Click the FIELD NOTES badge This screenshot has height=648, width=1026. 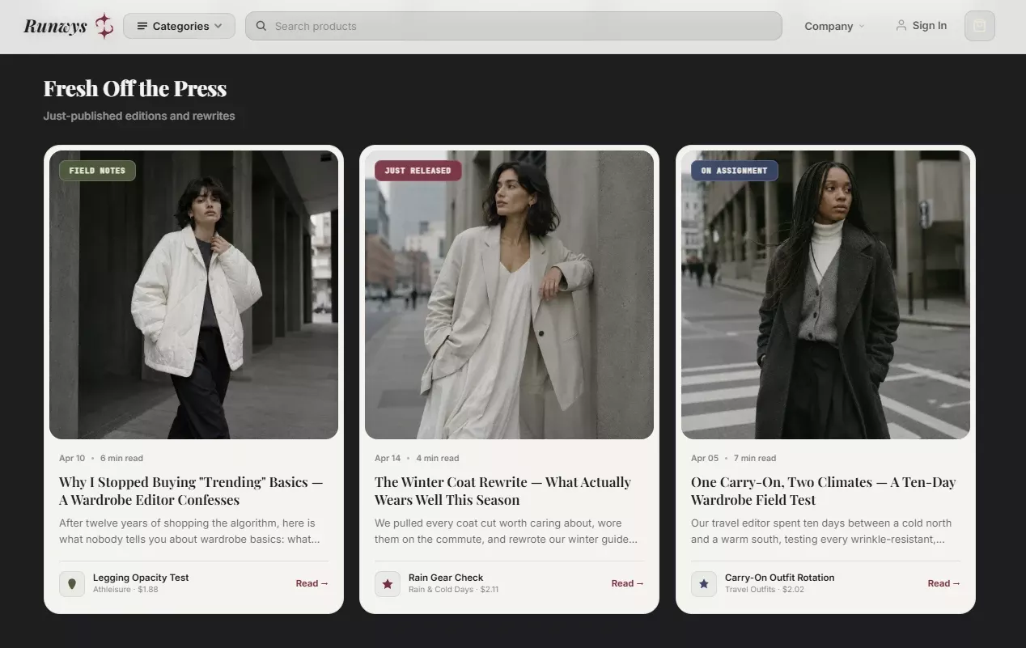(x=97, y=171)
